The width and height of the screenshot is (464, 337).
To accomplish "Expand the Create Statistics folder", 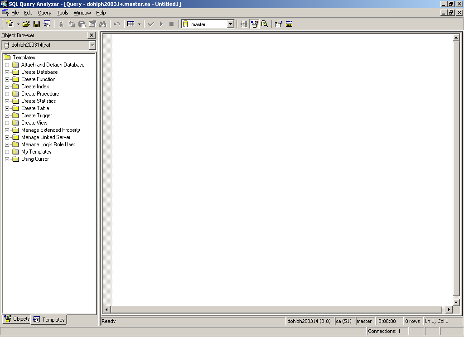I will click(x=7, y=101).
